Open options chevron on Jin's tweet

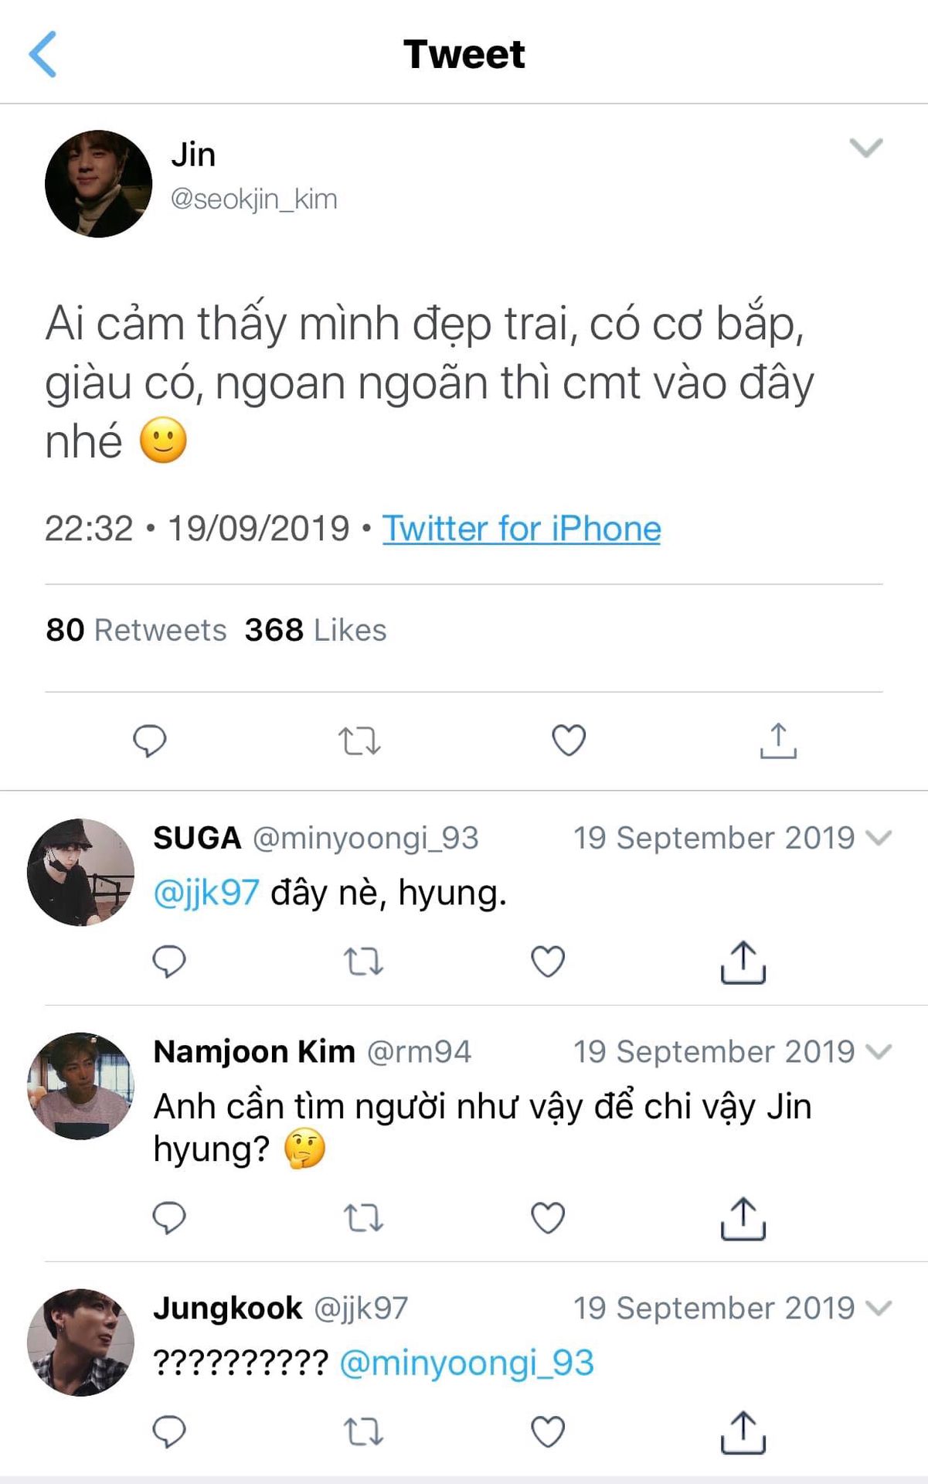click(x=865, y=148)
